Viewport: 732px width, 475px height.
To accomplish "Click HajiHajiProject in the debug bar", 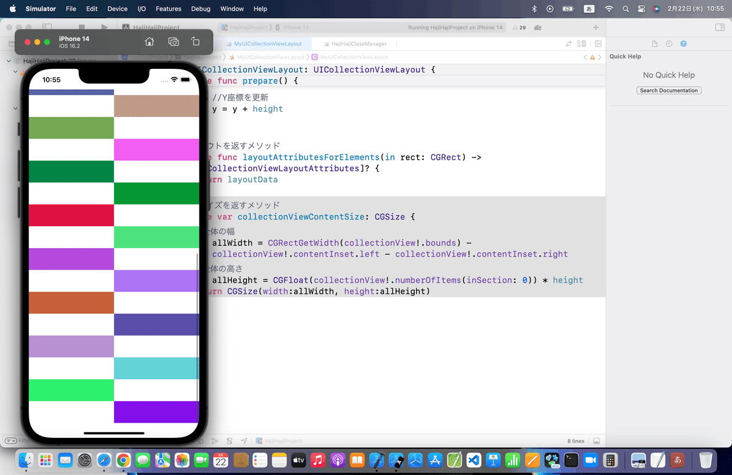I will click(x=279, y=441).
